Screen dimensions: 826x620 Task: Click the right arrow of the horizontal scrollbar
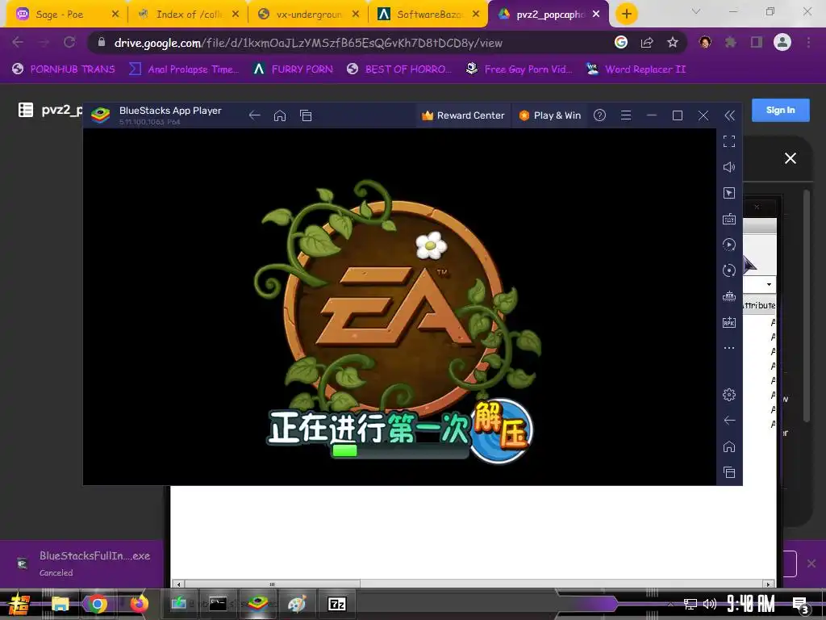pyautogui.click(x=769, y=584)
